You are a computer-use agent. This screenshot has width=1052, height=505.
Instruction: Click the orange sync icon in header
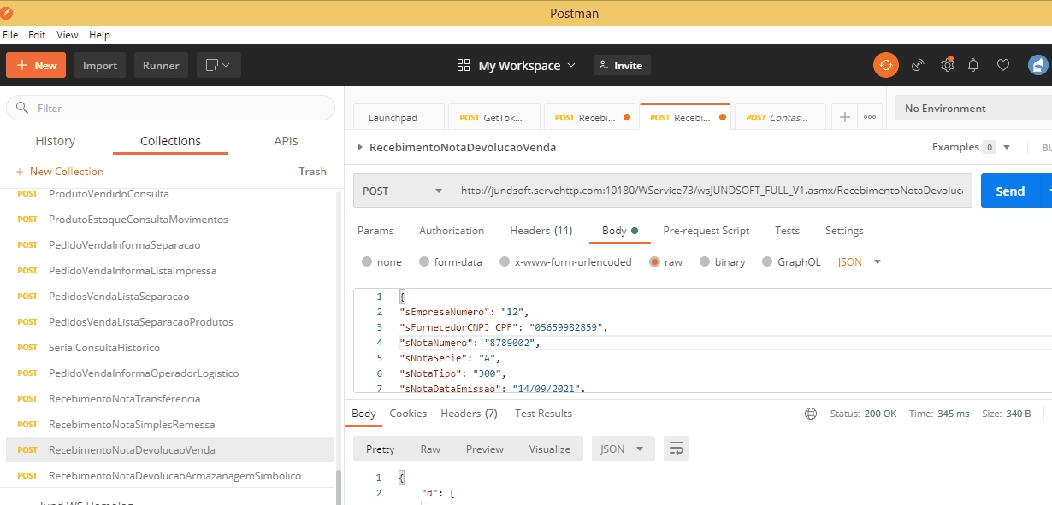point(885,65)
